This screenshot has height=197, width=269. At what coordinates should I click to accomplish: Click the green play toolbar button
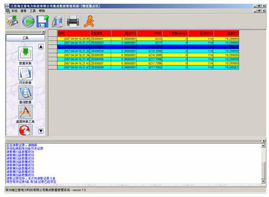pyautogui.click(x=28, y=21)
